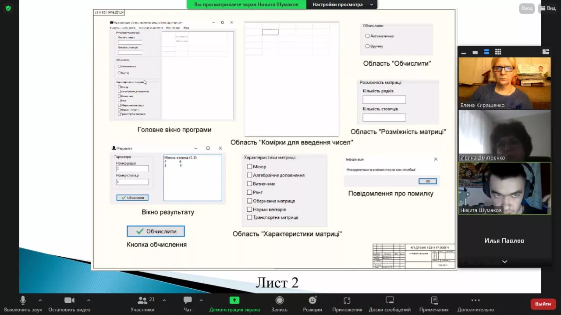
Task: Open the Дополнительно more options menu
Action: (476, 304)
